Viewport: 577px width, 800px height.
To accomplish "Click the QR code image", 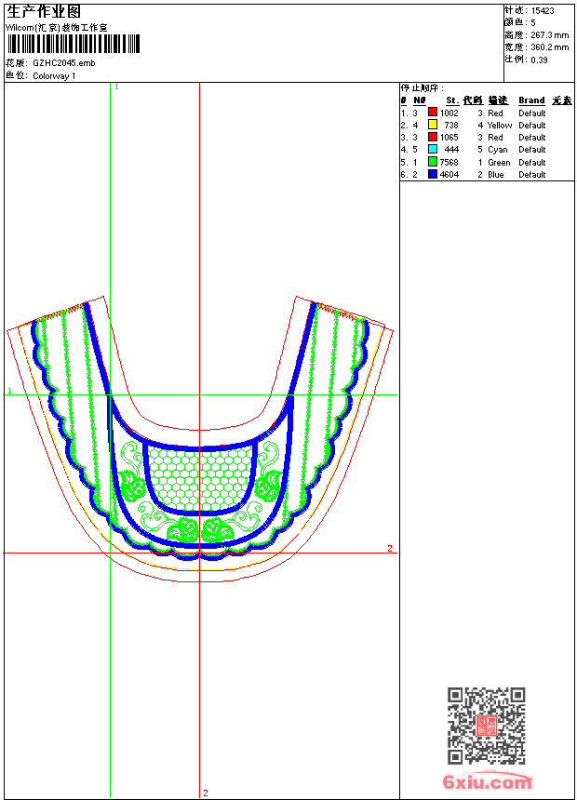I will (486, 726).
